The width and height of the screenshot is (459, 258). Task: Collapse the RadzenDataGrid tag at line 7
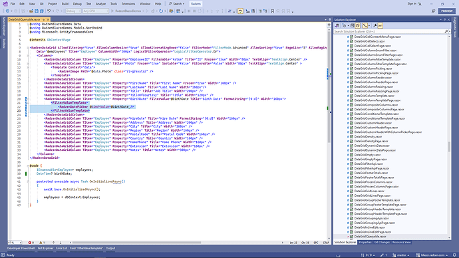(x=28, y=48)
